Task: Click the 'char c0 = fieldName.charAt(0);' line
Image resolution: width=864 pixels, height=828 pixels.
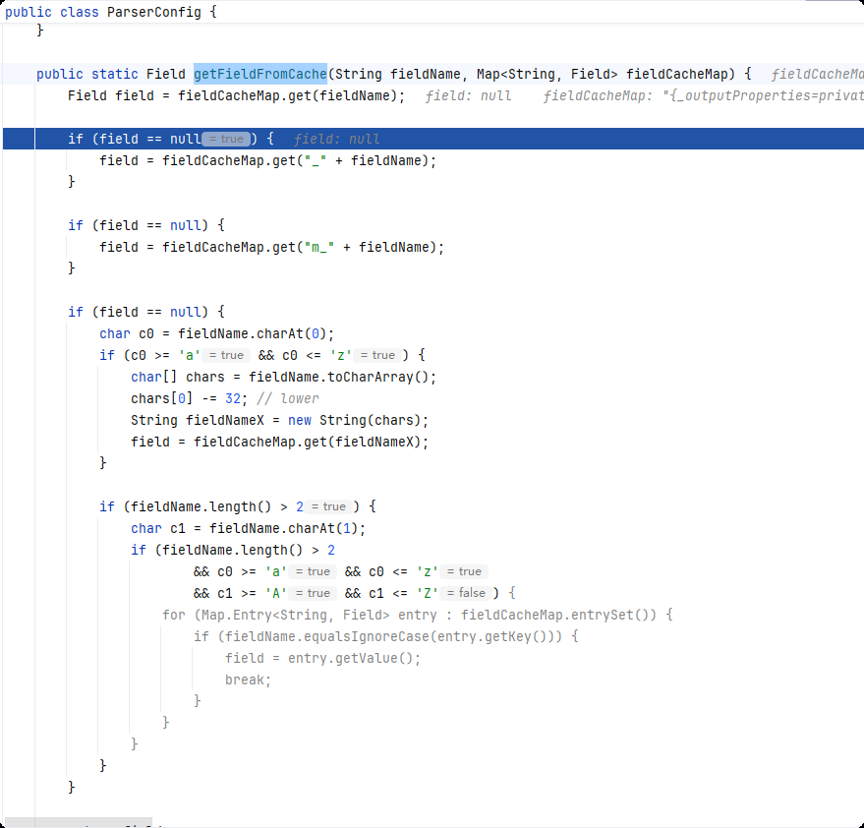Action: [x=216, y=333]
